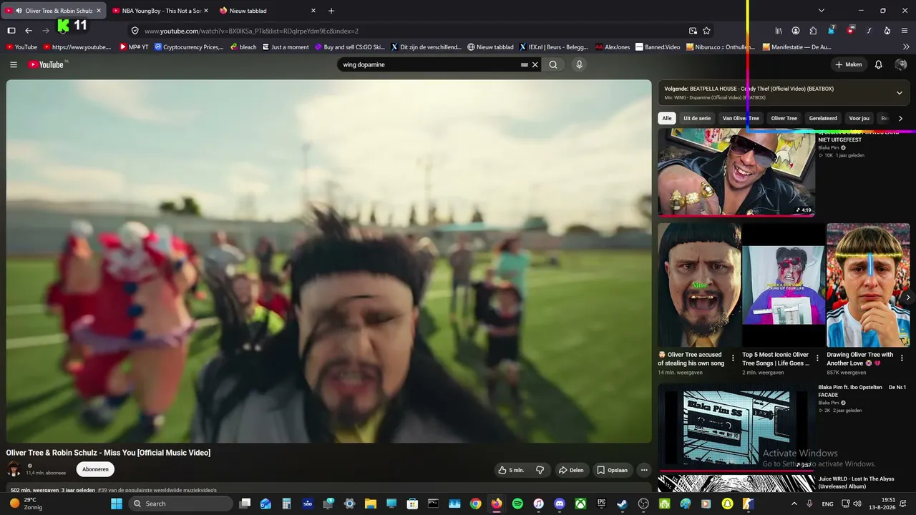Click the Maken create button
The width and height of the screenshot is (916, 515).
pyautogui.click(x=849, y=64)
